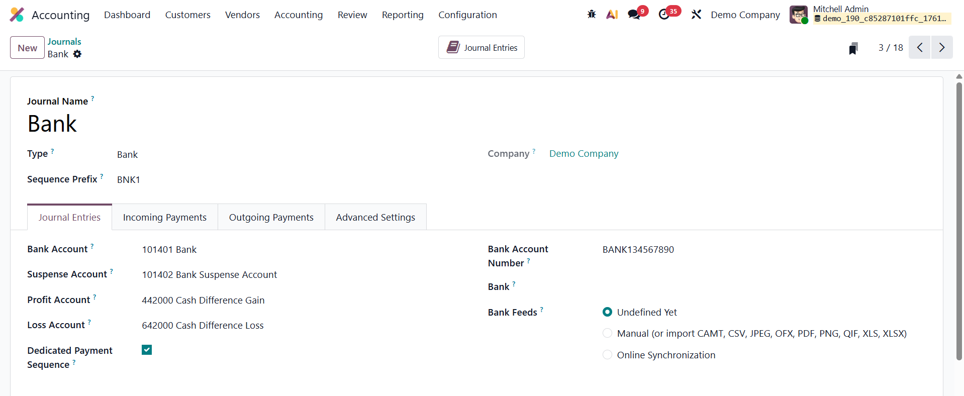Toggle the Dedicated Payment Sequence checkbox
The height and width of the screenshot is (396, 964).
[147, 350]
